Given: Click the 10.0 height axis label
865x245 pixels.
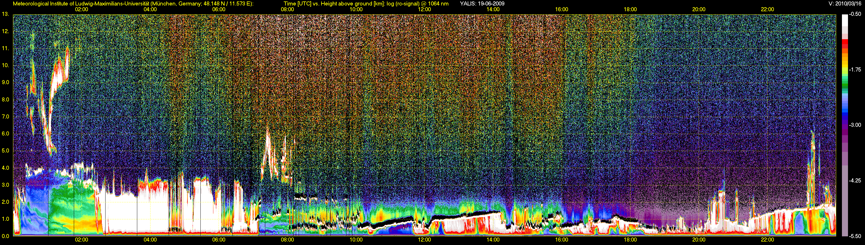Looking at the screenshot, I should (x=5, y=65).
